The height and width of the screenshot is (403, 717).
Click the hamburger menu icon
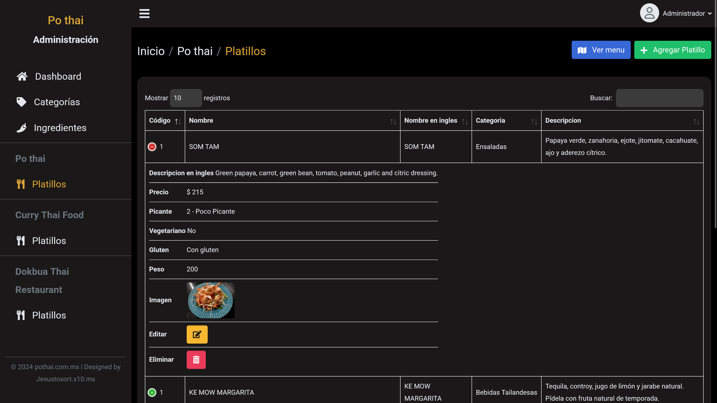pyautogui.click(x=144, y=13)
